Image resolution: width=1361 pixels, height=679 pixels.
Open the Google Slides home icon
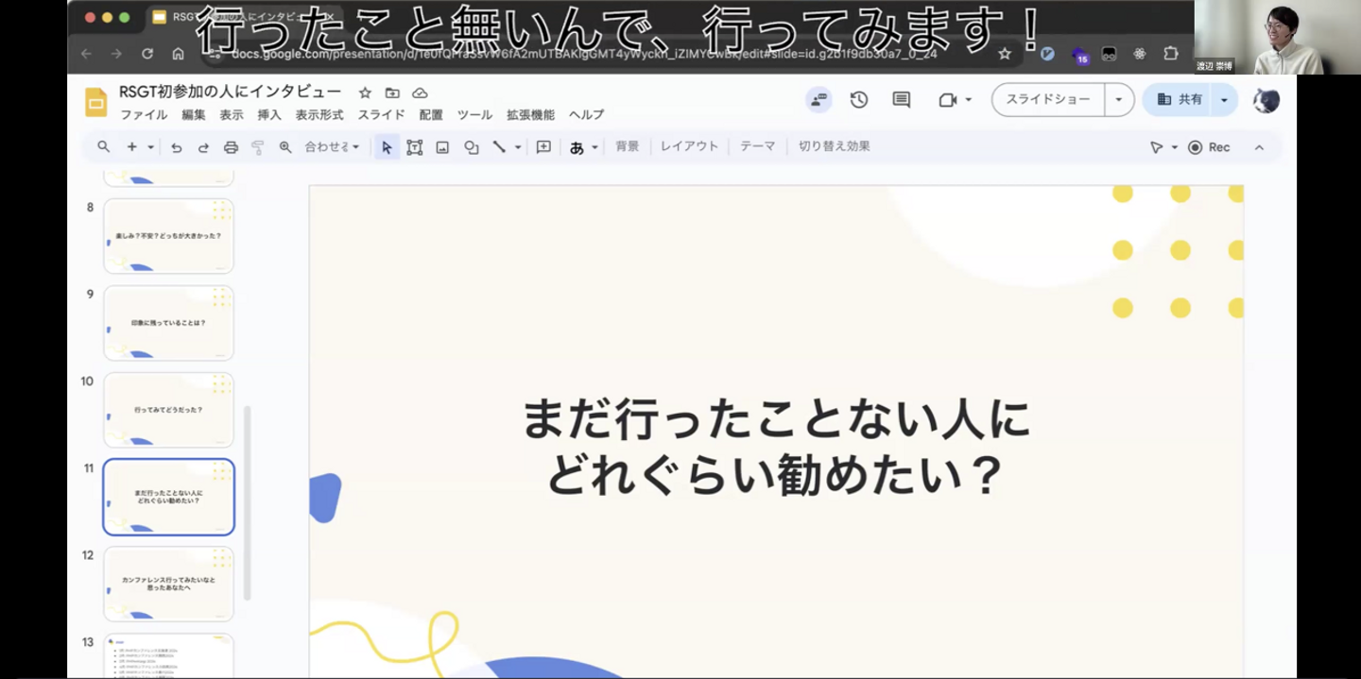[96, 102]
